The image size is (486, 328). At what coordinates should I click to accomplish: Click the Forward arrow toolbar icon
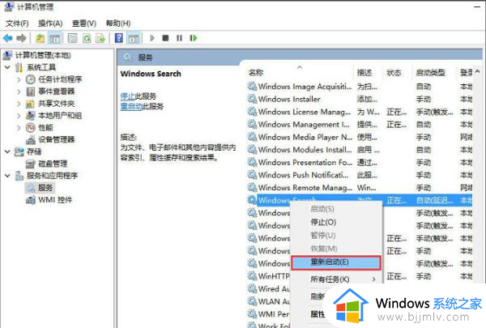point(21,38)
